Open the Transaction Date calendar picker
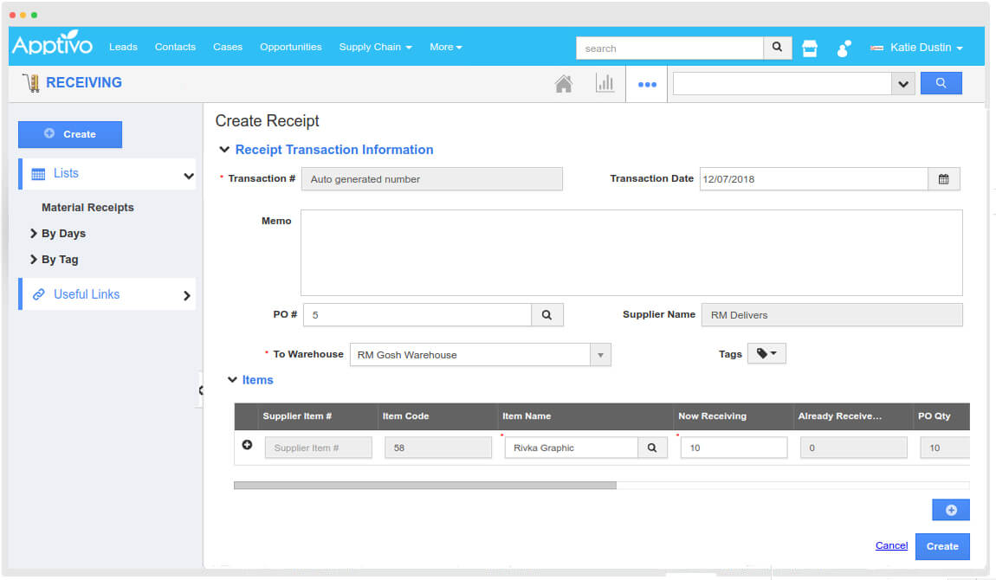Image resolution: width=996 pixels, height=580 pixels. click(943, 179)
